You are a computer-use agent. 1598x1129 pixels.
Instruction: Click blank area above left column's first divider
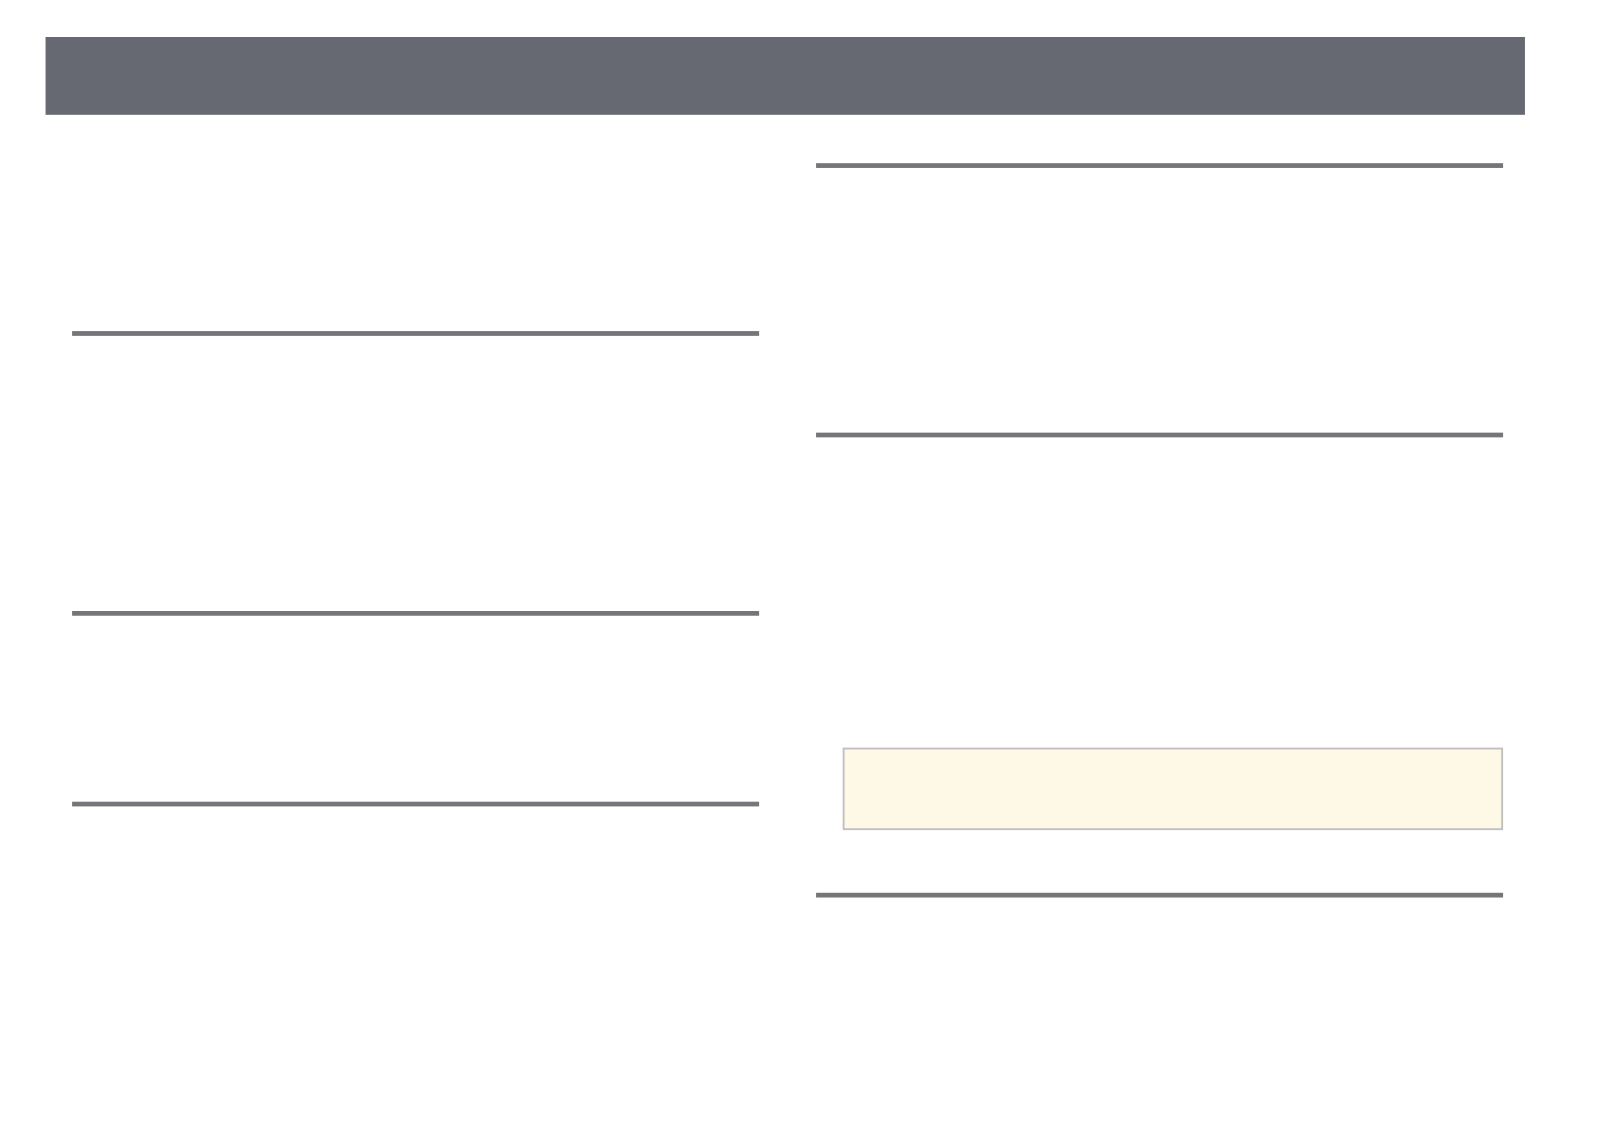coord(416,228)
